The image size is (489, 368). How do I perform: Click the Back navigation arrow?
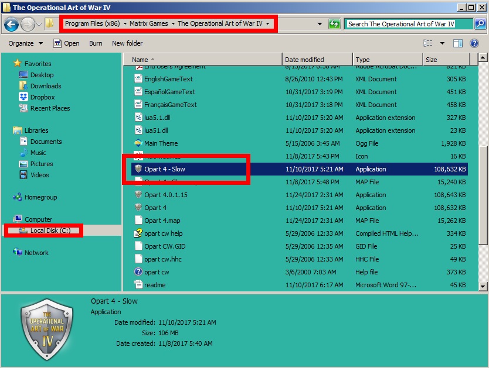[11, 24]
